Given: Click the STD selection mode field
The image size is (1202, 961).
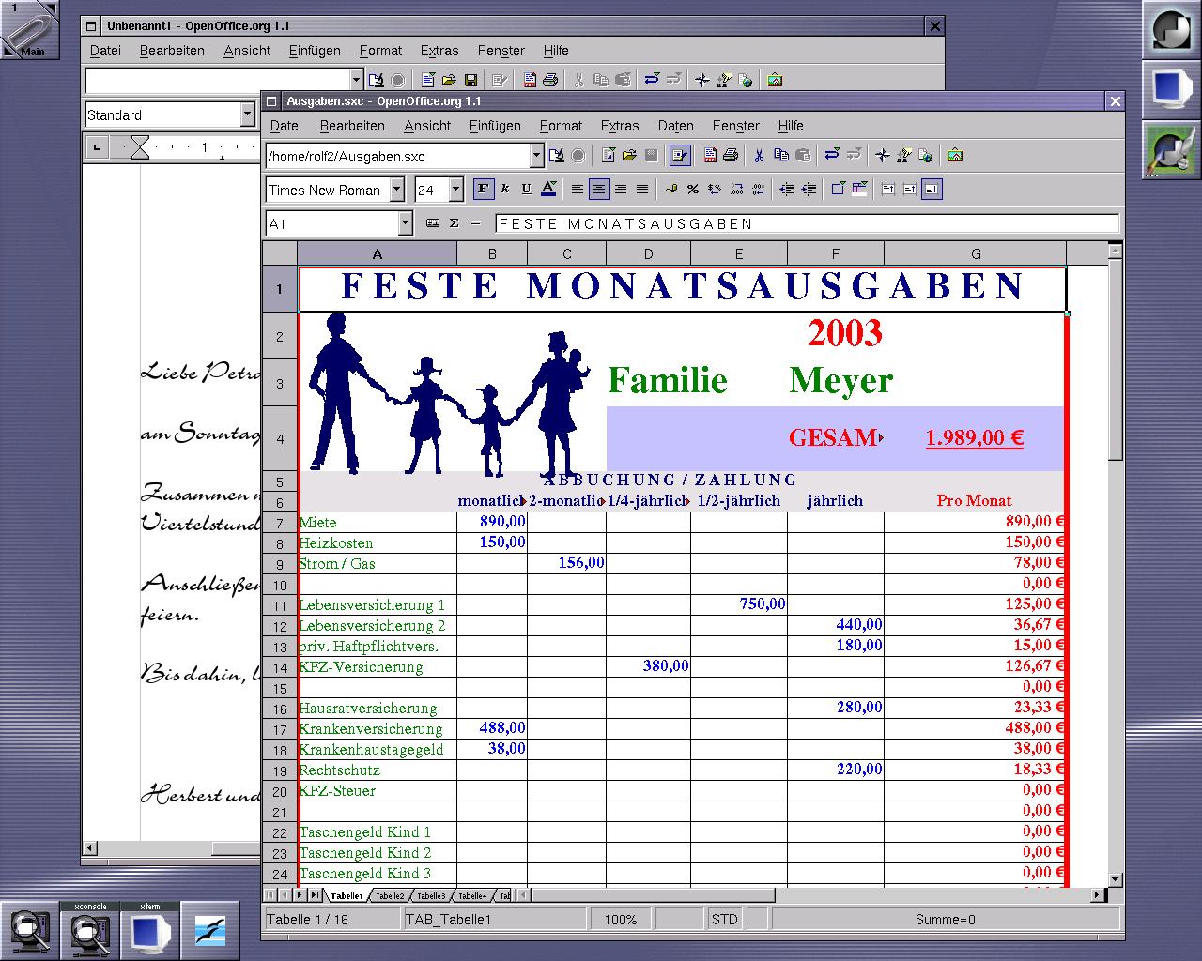Looking at the screenshot, I should coord(725,920).
